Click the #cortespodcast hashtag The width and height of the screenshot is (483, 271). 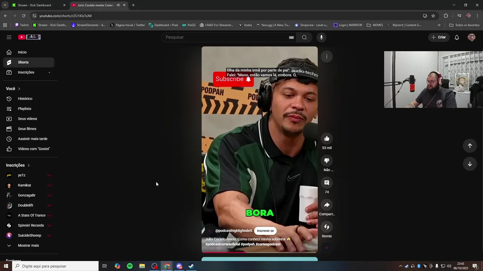pos(268,244)
